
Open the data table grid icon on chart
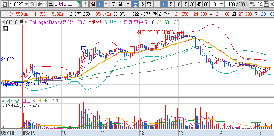coord(5,29)
